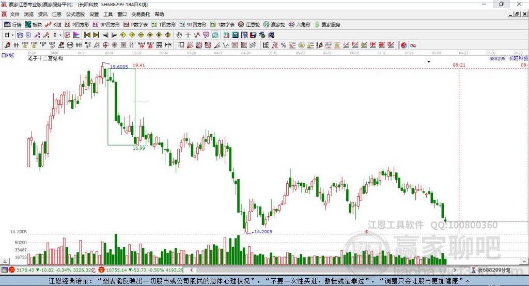The height and width of the screenshot is (286, 529).
Task: Open the T四方形 tool
Action: click(164, 25)
